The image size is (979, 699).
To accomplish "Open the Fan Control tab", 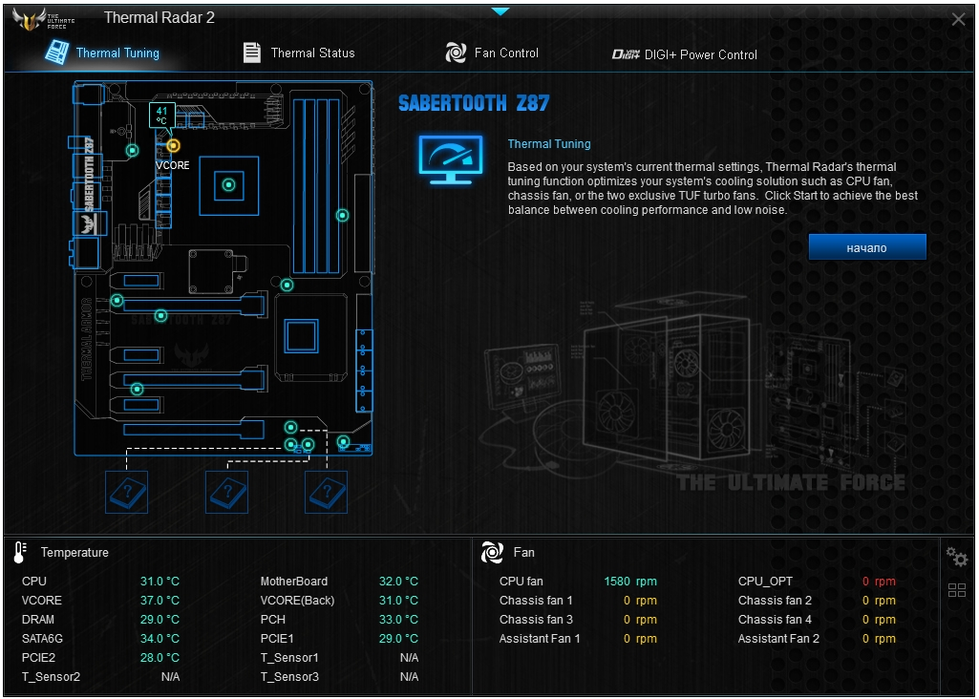I will (x=492, y=53).
